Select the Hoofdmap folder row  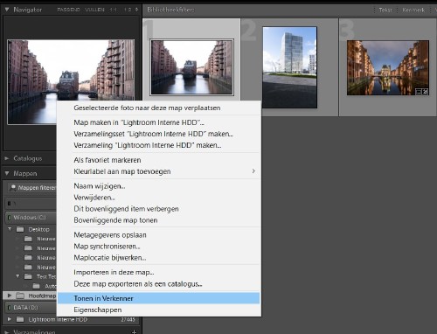[x=30, y=296]
